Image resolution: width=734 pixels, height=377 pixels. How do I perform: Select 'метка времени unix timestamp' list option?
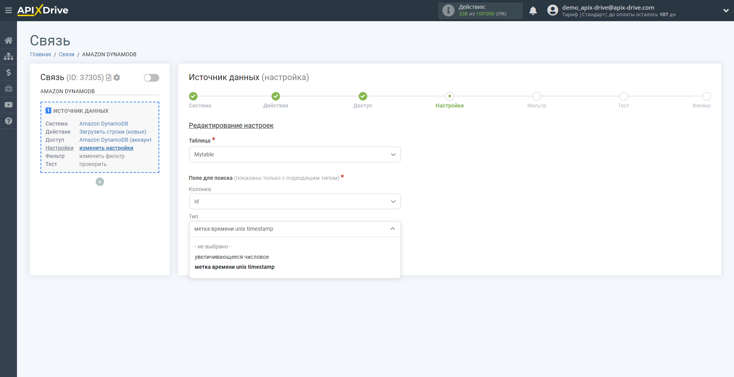coord(235,267)
